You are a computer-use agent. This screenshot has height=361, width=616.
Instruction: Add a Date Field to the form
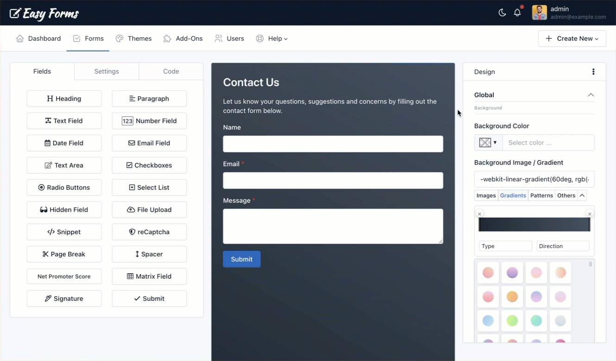coord(64,143)
